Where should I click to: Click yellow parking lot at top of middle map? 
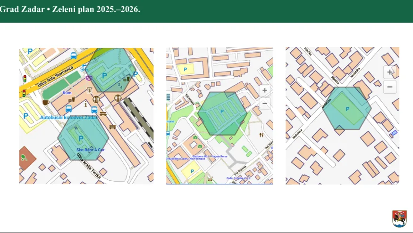186,69
